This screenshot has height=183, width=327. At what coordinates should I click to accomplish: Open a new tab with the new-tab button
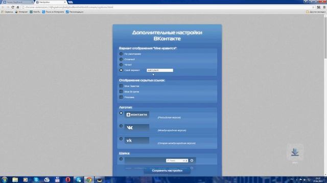point(71,2)
